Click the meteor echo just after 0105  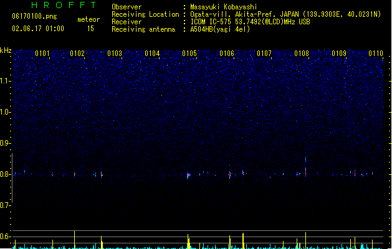coord(188,176)
